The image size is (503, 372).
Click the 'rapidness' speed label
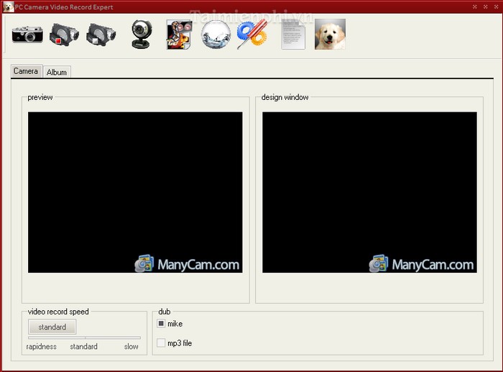pos(42,347)
